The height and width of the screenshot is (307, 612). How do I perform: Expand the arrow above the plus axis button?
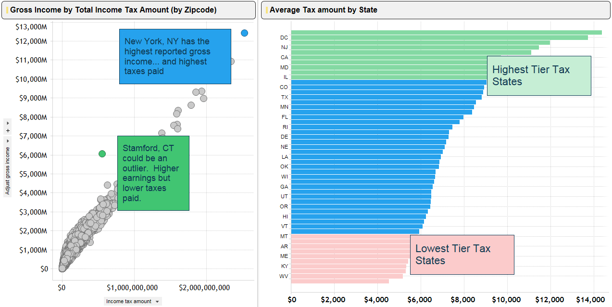[7, 123]
